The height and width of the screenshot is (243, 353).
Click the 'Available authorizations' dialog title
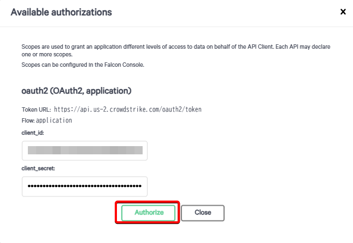[x=61, y=12]
